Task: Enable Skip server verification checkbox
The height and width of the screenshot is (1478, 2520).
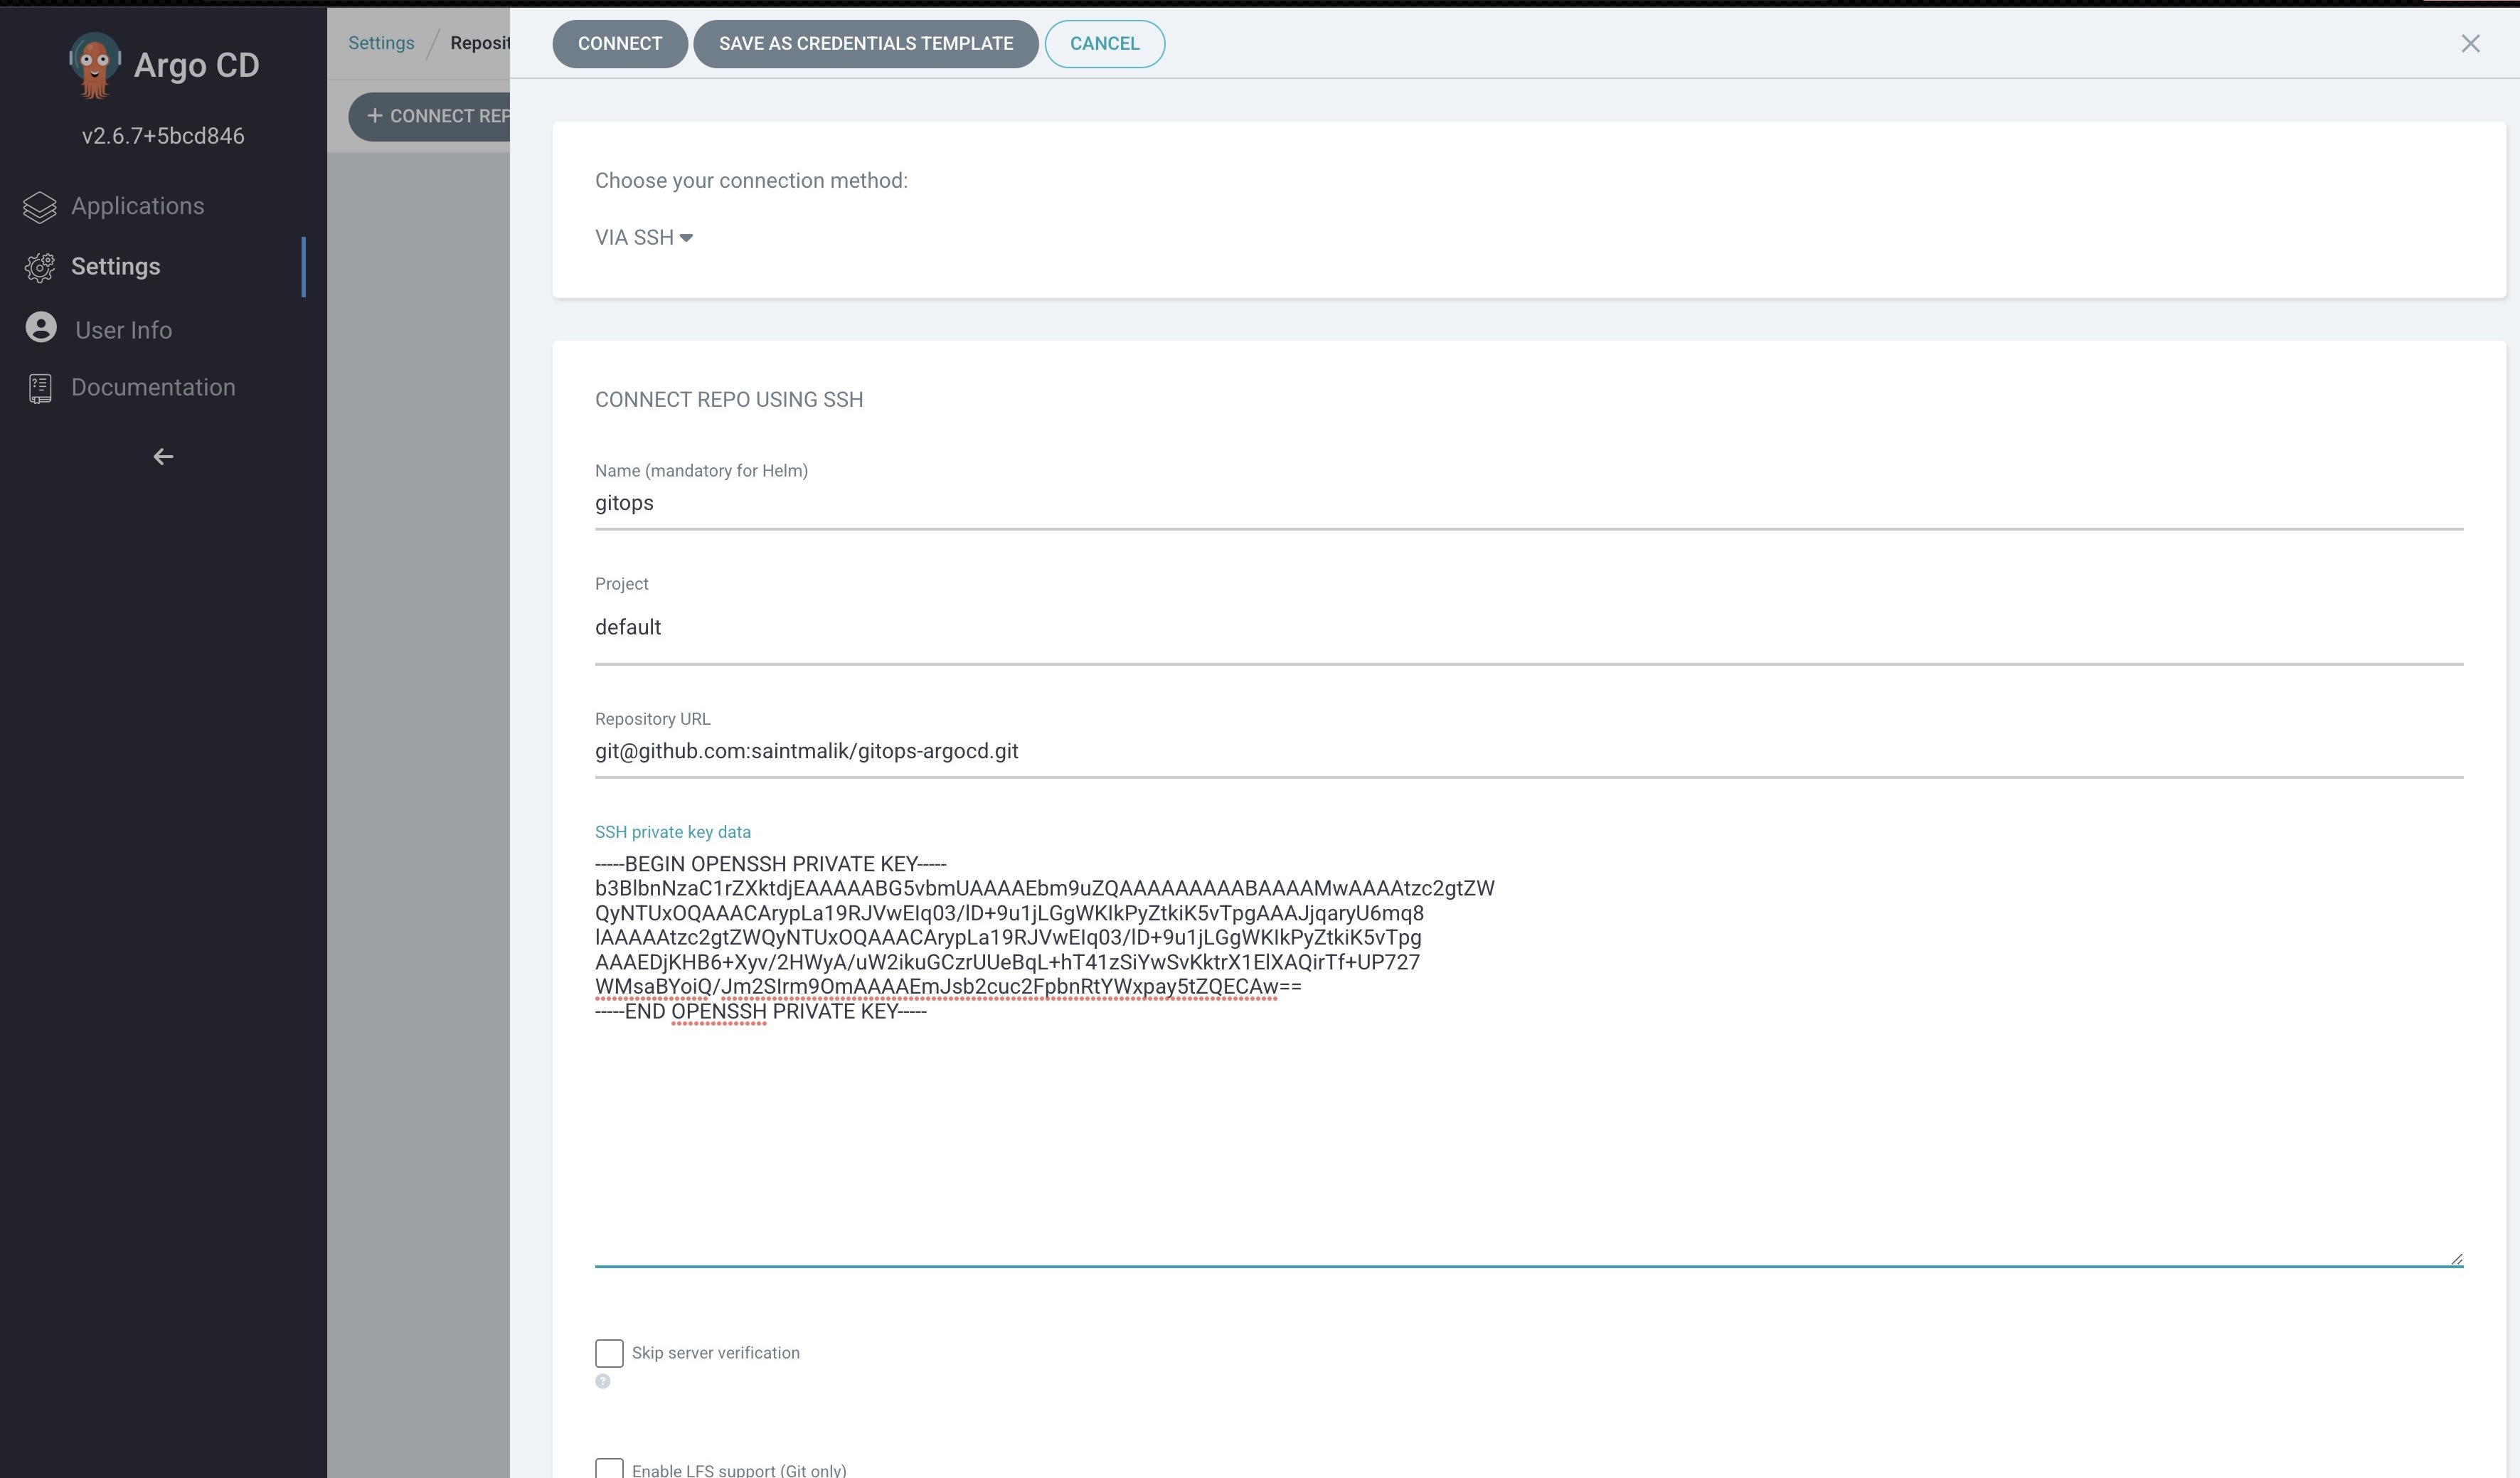Action: (x=609, y=1353)
